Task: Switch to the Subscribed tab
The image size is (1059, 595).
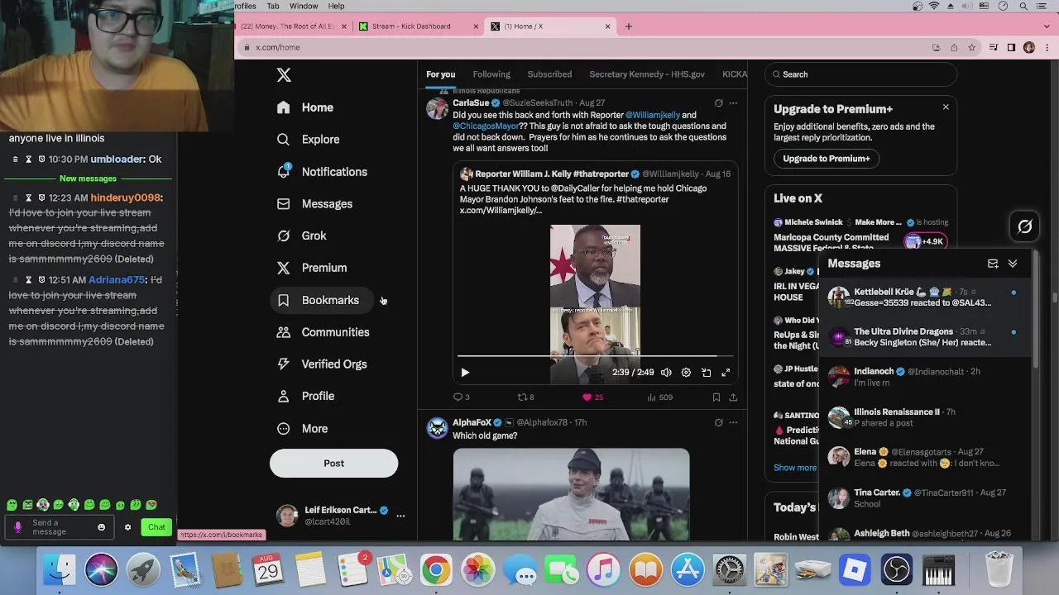Action: 549,74
